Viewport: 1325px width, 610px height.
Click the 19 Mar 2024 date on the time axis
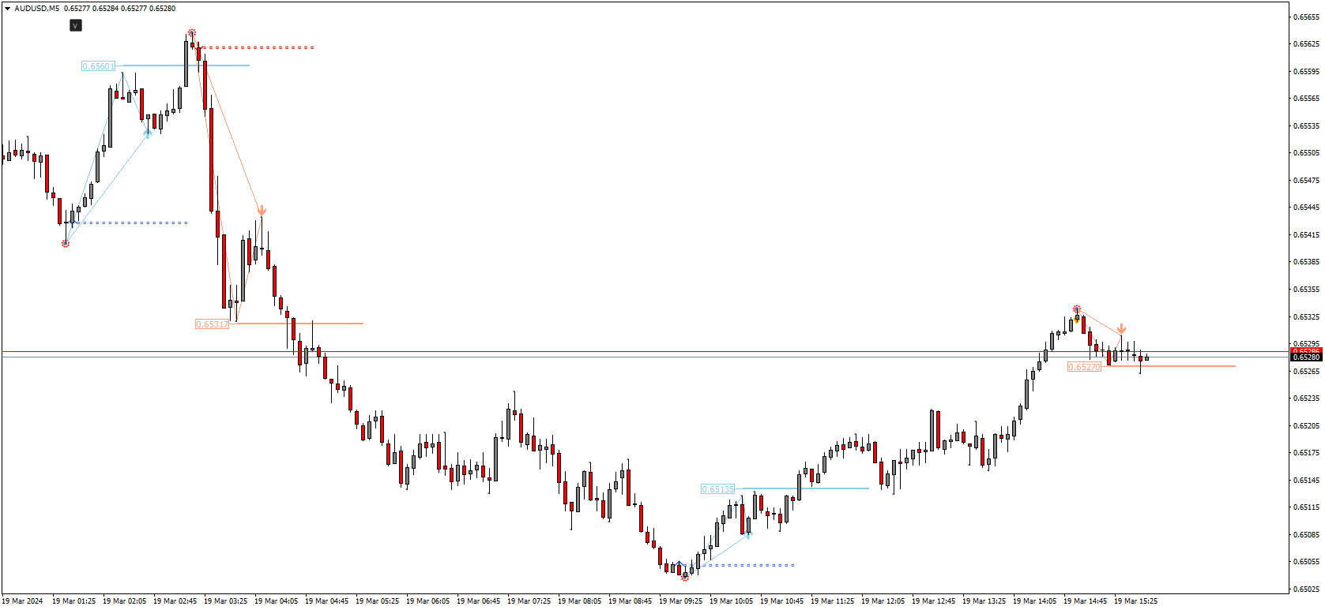pos(23,601)
